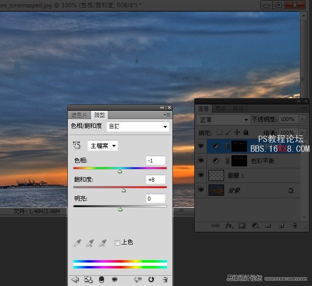Switch to 遮色片 masks tab

(79, 115)
